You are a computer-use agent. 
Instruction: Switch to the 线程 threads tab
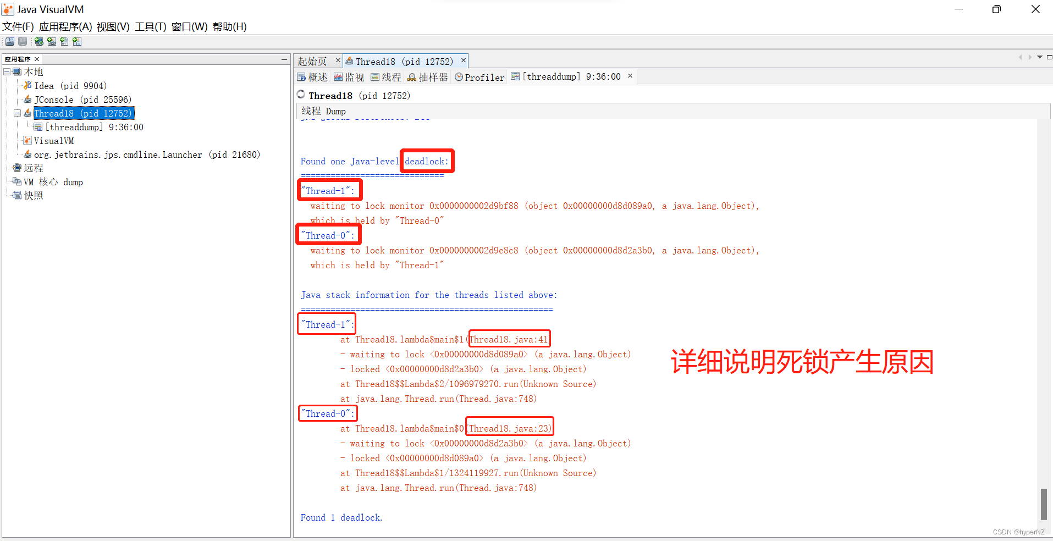pyautogui.click(x=386, y=77)
